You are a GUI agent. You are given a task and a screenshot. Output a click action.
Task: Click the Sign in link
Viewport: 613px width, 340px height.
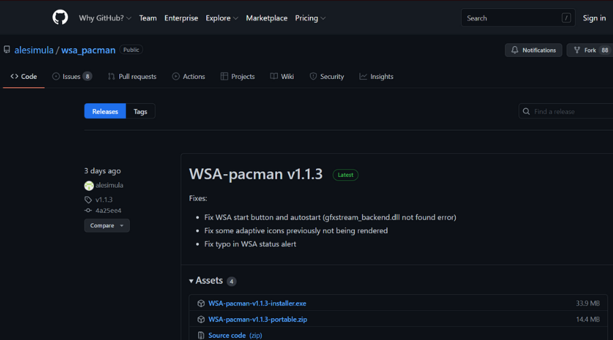594,18
